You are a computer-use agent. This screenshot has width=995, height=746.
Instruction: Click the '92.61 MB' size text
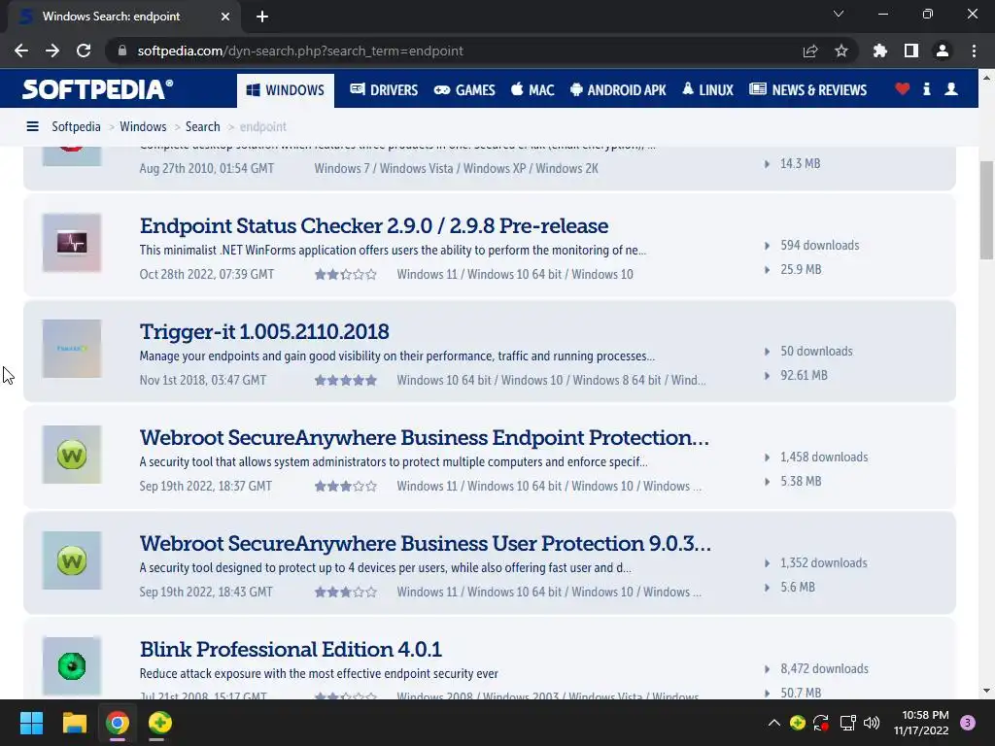(x=804, y=376)
